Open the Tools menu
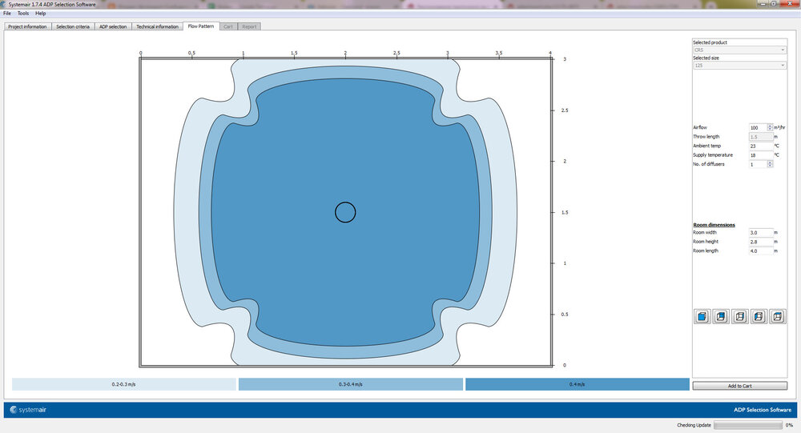 click(23, 14)
